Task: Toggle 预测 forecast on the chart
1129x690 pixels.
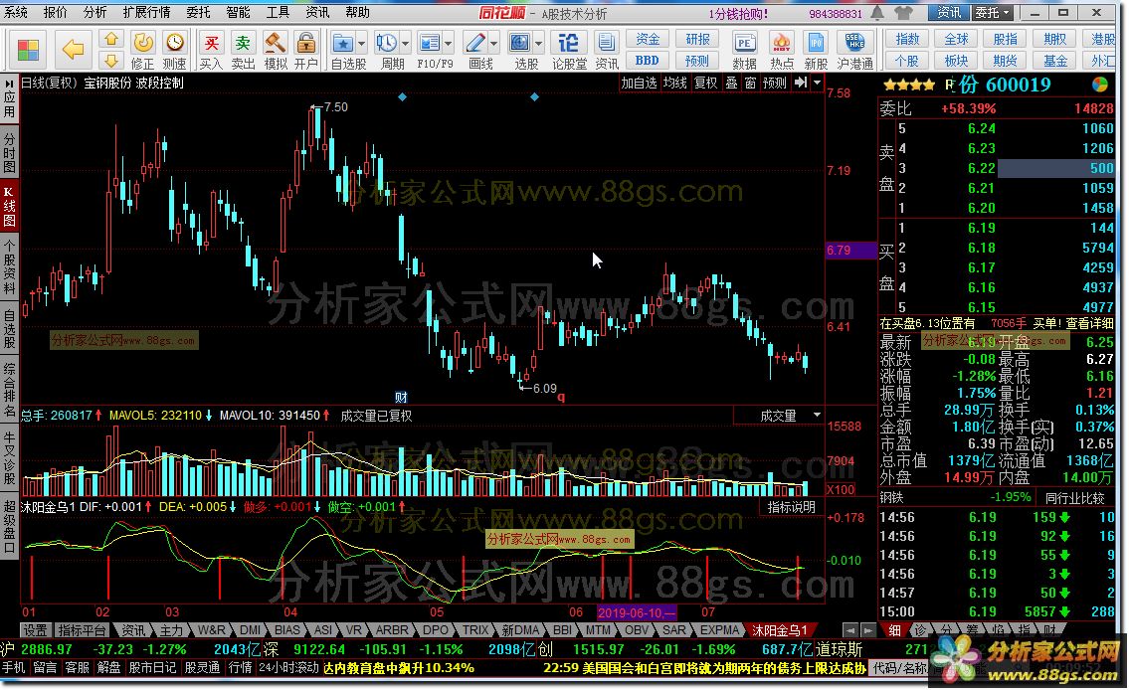Action: click(774, 83)
